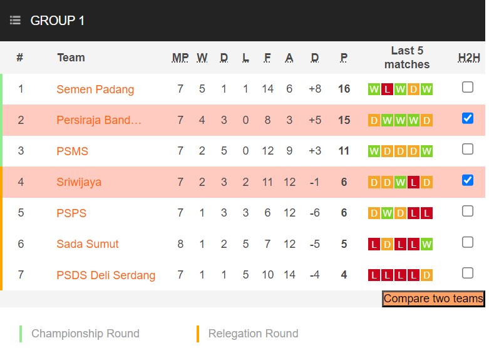The width and height of the screenshot is (489, 348).
Task: Sort table by the MP column header
Action: [x=180, y=58]
